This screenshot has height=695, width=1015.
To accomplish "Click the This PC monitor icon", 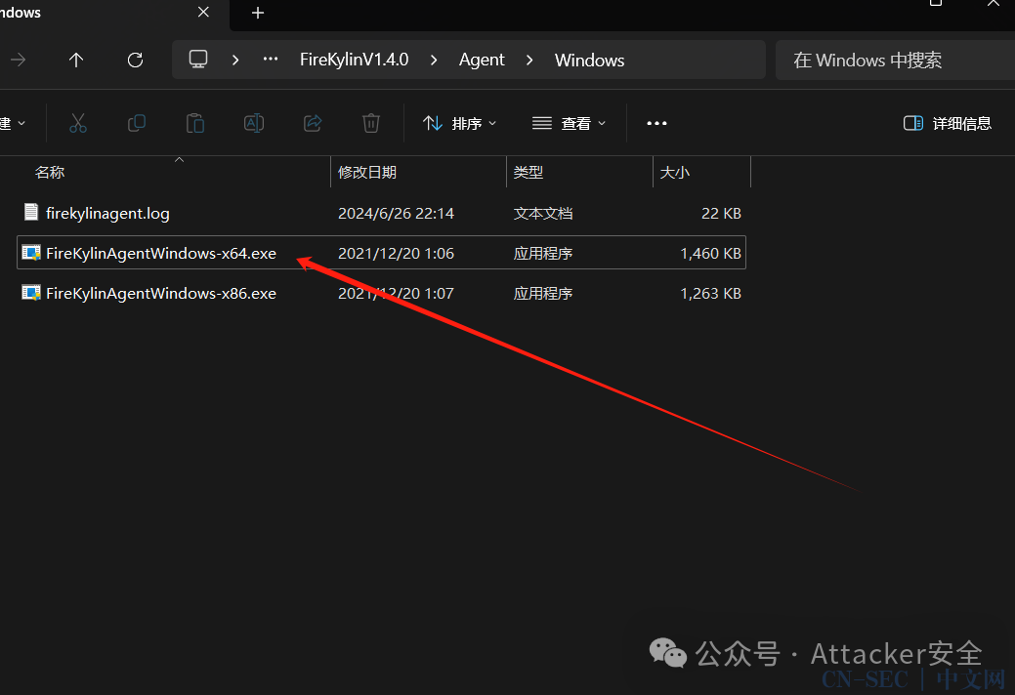I will pyautogui.click(x=198, y=60).
